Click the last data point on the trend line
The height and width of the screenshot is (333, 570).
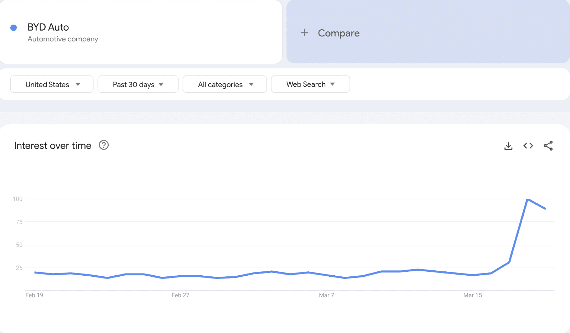click(545, 209)
